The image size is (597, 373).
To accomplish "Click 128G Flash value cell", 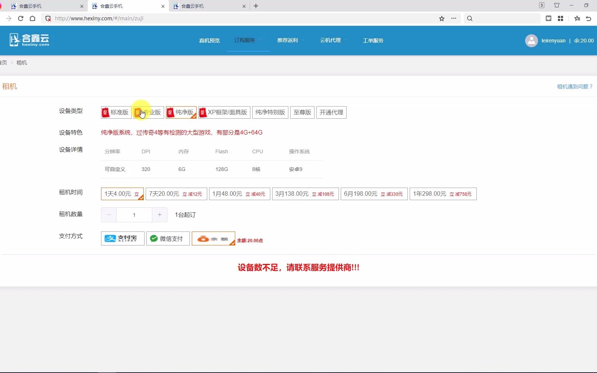I will pos(222,169).
